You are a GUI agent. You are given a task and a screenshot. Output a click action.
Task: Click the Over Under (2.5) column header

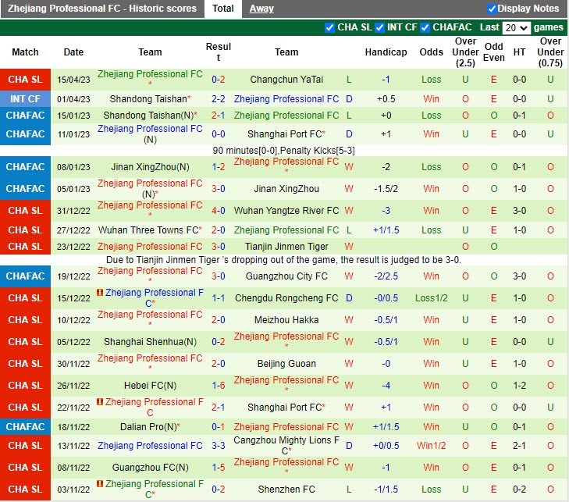point(465,52)
